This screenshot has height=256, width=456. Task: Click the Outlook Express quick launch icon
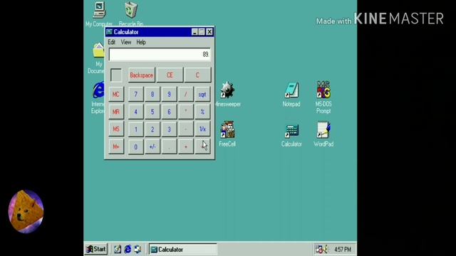[138, 249]
